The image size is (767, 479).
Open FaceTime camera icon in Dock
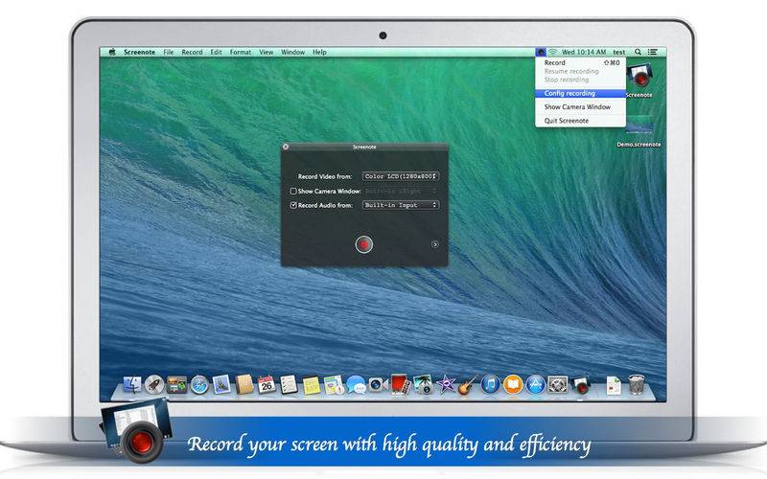(x=377, y=385)
